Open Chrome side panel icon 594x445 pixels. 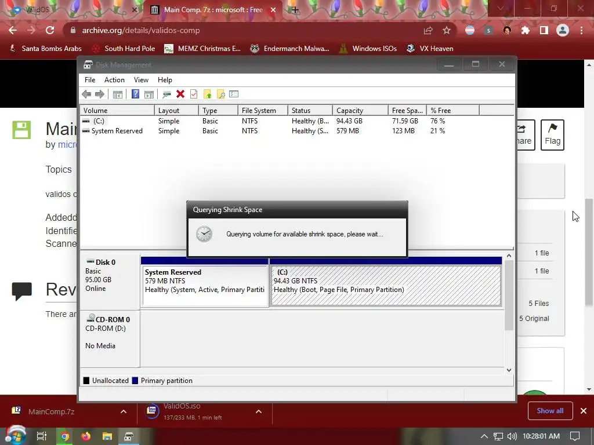click(x=544, y=30)
